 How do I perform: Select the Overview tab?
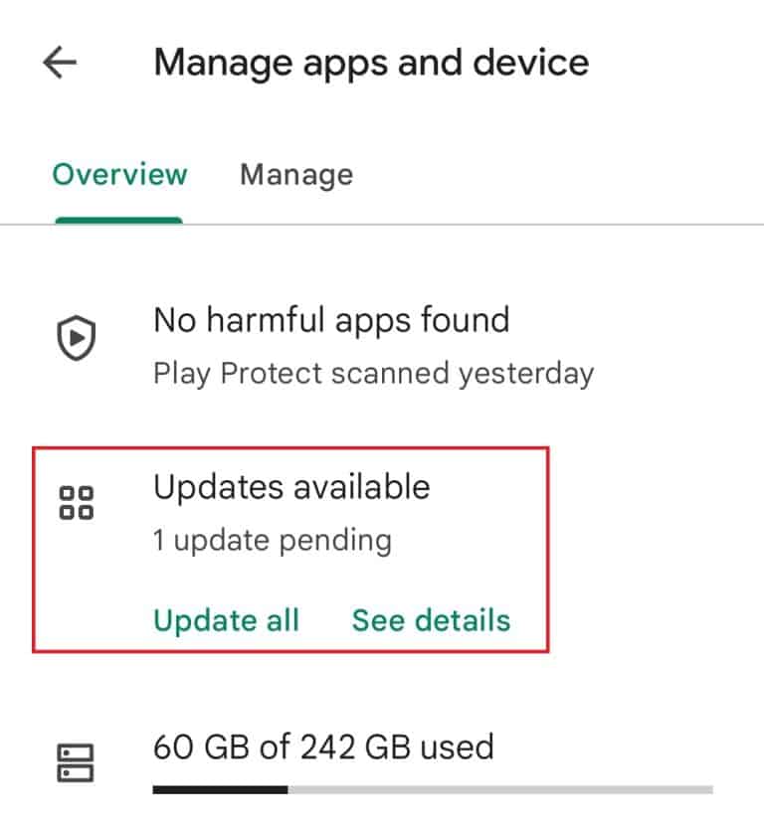[118, 175]
